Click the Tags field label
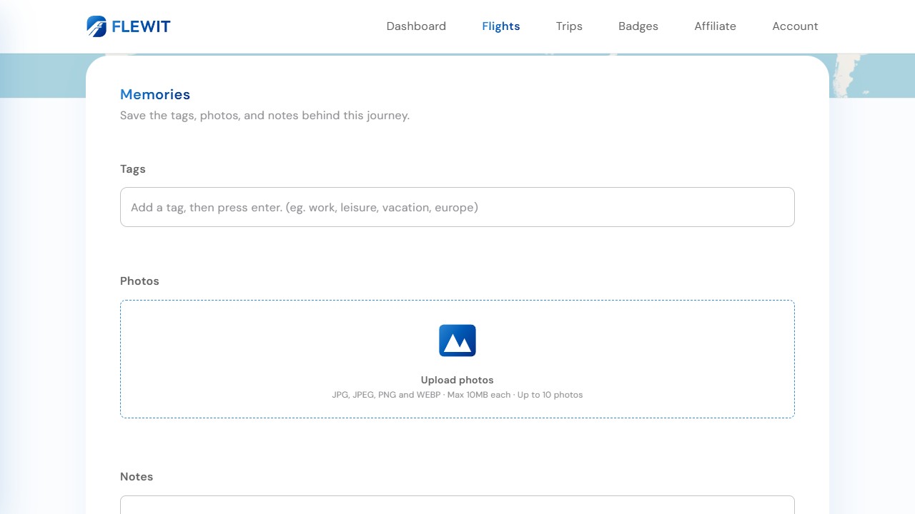Image resolution: width=915 pixels, height=514 pixels. click(133, 169)
